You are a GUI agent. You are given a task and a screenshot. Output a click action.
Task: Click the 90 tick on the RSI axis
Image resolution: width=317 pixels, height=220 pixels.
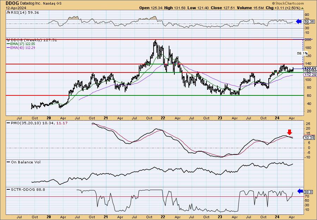pyautogui.click(x=307, y=15)
